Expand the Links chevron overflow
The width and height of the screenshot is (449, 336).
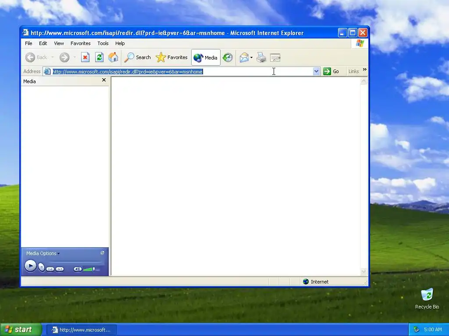click(364, 70)
